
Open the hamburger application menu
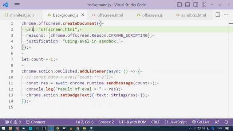click(x=17, y=5)
